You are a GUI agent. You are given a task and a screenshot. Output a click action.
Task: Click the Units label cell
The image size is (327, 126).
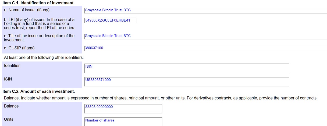[42, 121]
